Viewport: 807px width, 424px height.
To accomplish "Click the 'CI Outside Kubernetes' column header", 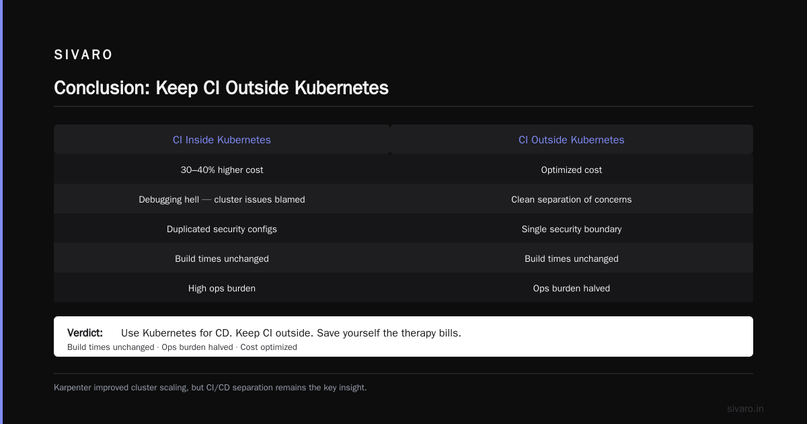I will point(572,140).
